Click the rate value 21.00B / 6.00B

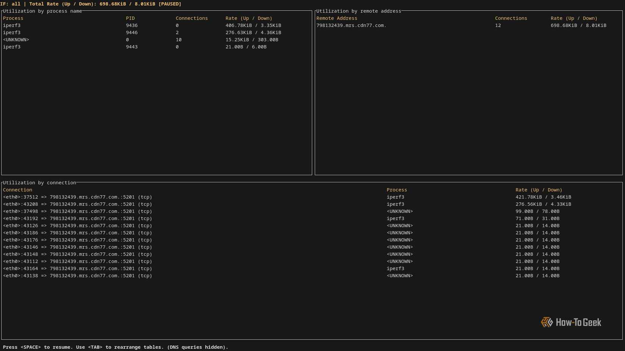tap(246, 47)
